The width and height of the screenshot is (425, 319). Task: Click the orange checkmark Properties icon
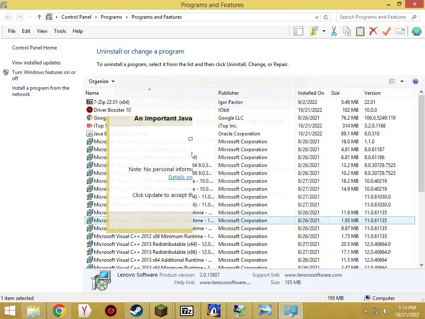coord(386,31)
